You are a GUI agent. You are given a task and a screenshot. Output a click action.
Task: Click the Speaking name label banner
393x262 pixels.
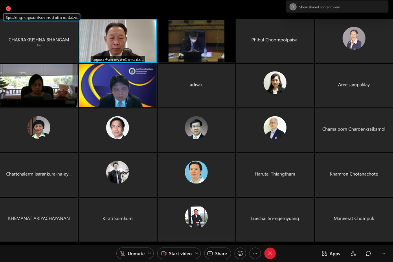42,17
